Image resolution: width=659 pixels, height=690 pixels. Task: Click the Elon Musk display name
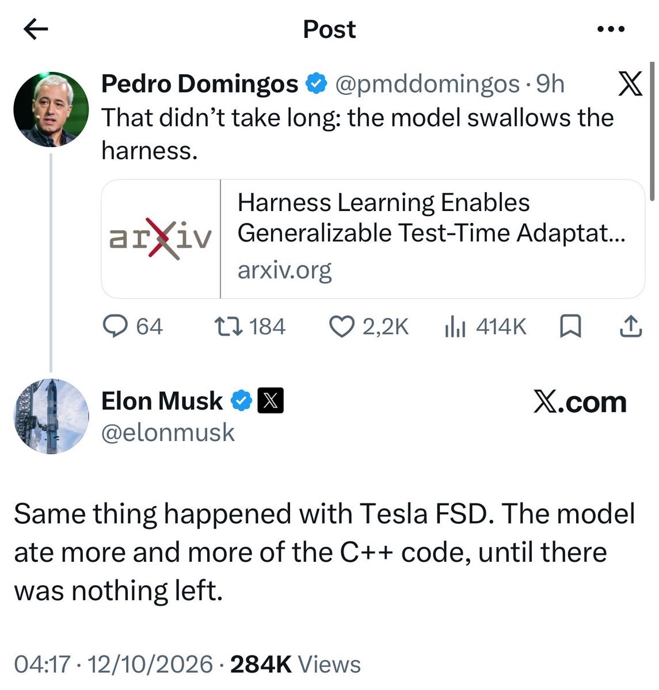coord(162,401)
